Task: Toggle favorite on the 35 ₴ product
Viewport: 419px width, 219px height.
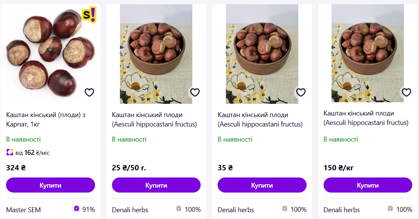Action: [x=301, y=92]
